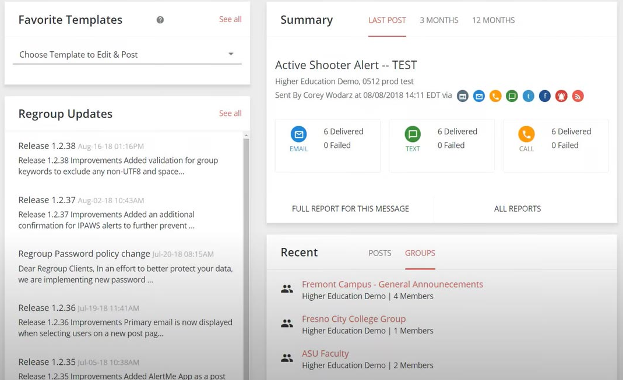Open Fremont Campus - General Announcements group
623x380 pixels.
(x=392, y=285)
